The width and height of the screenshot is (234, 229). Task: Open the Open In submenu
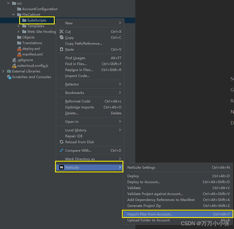coord(90,121)
